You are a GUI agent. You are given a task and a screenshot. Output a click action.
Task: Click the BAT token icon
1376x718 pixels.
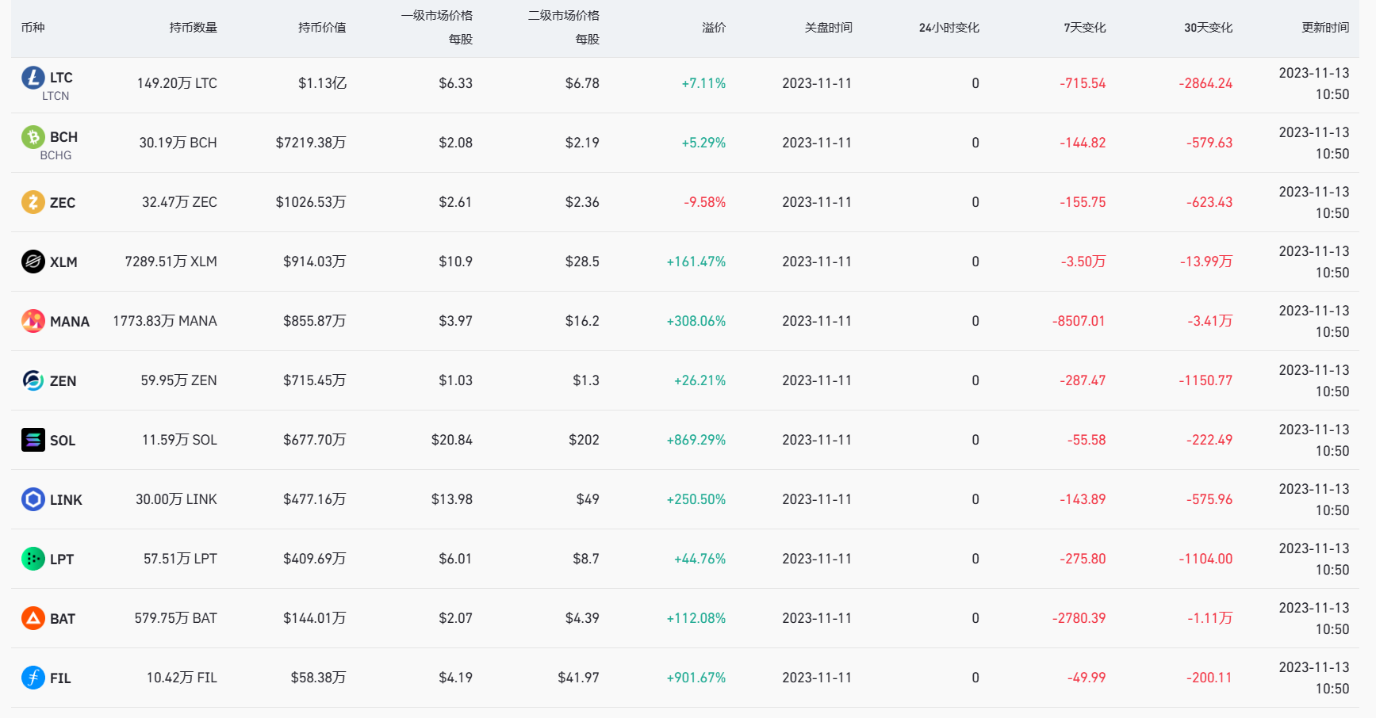coord(33,618)
